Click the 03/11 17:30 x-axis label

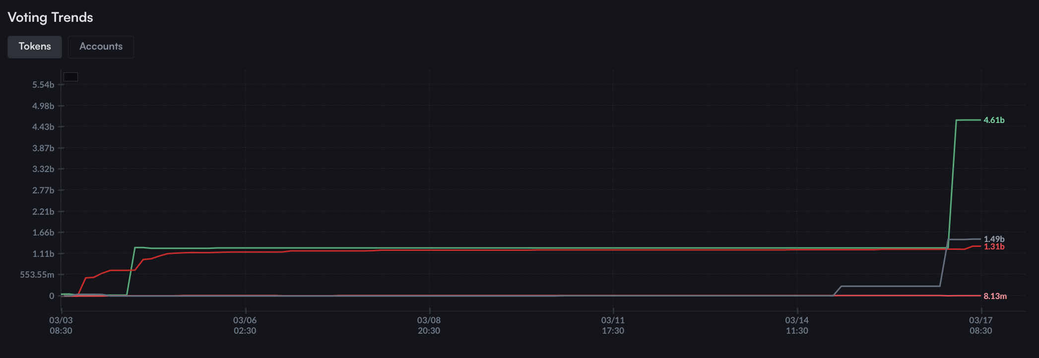(x=613, y=326)
